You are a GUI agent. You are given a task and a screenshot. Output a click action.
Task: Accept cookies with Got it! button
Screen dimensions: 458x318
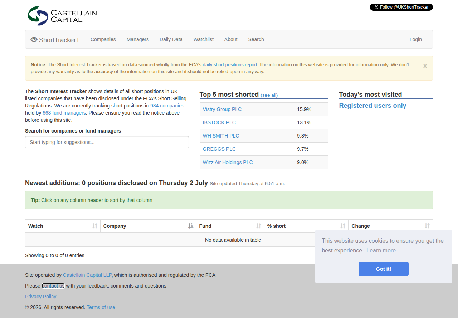pos(384,269)
